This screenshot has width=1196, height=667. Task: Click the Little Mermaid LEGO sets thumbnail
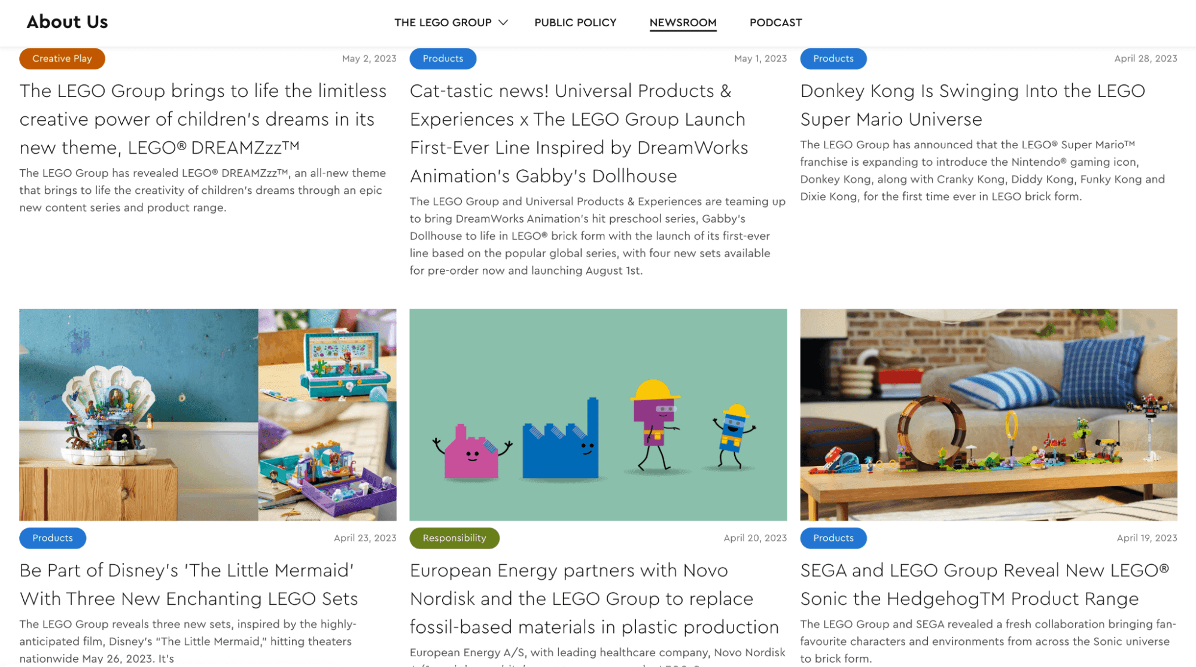coord(208,415)
